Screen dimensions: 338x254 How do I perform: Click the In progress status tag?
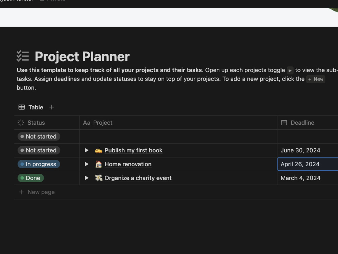click(39, 164)
